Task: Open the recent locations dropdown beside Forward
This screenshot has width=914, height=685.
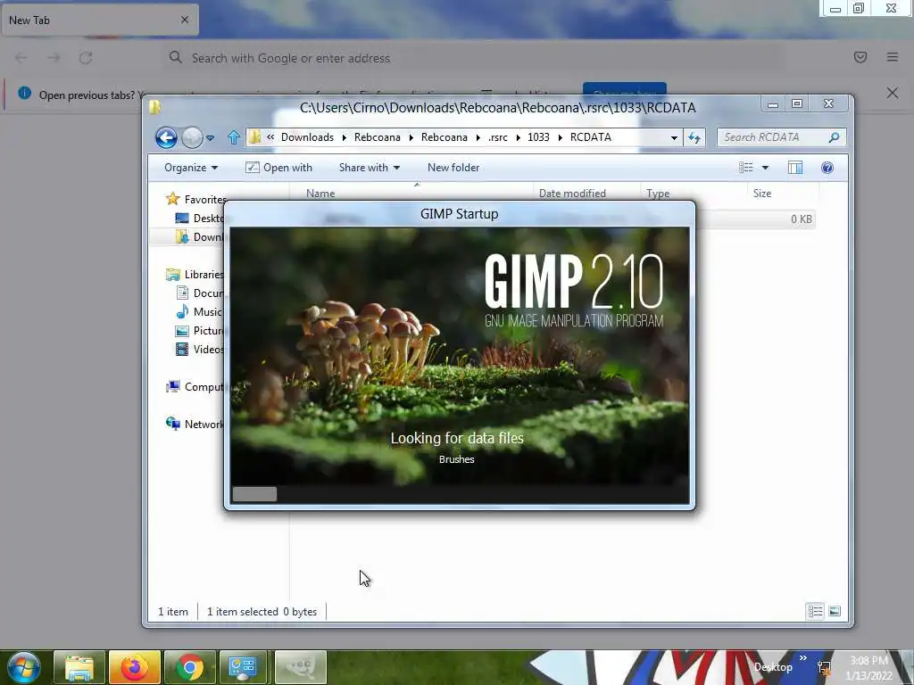Action: 210,138
